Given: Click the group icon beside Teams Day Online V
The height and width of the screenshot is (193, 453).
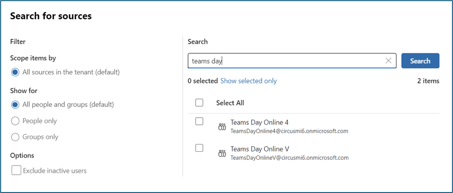Looking at the screenshot, I should coord(222,154).
